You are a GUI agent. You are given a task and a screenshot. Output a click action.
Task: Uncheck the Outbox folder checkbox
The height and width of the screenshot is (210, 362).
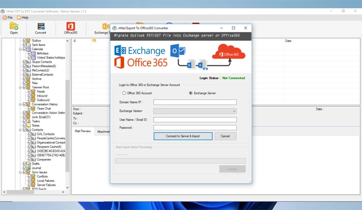point(25,40)
